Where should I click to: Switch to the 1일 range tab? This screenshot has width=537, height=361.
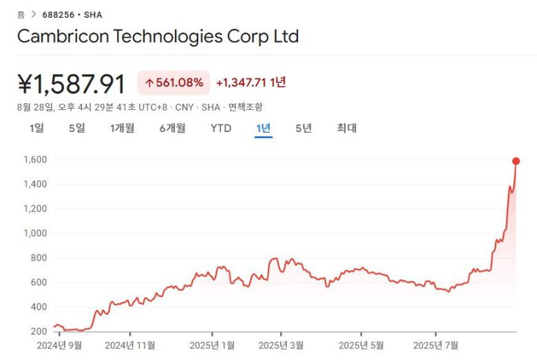coord(36,128)
